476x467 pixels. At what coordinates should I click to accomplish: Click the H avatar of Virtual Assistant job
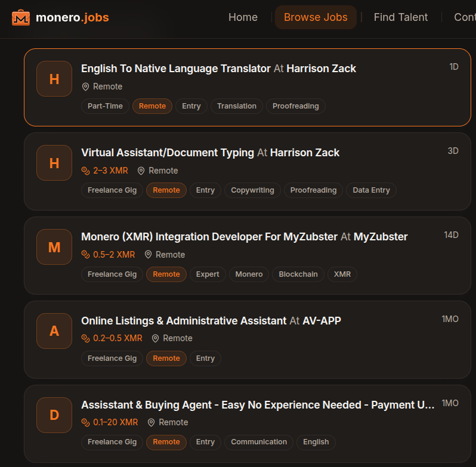click(x=54, y=163)
